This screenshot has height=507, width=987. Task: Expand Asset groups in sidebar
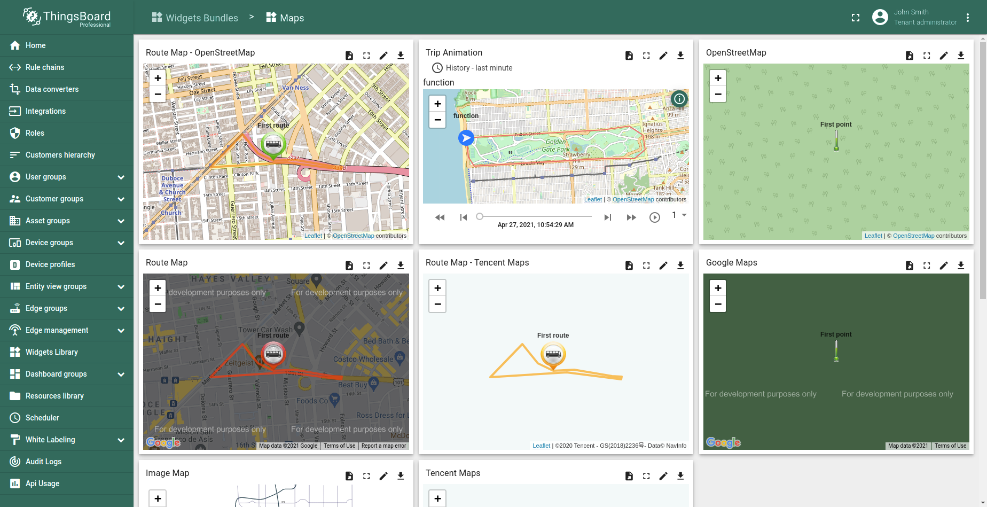point(121,221)
